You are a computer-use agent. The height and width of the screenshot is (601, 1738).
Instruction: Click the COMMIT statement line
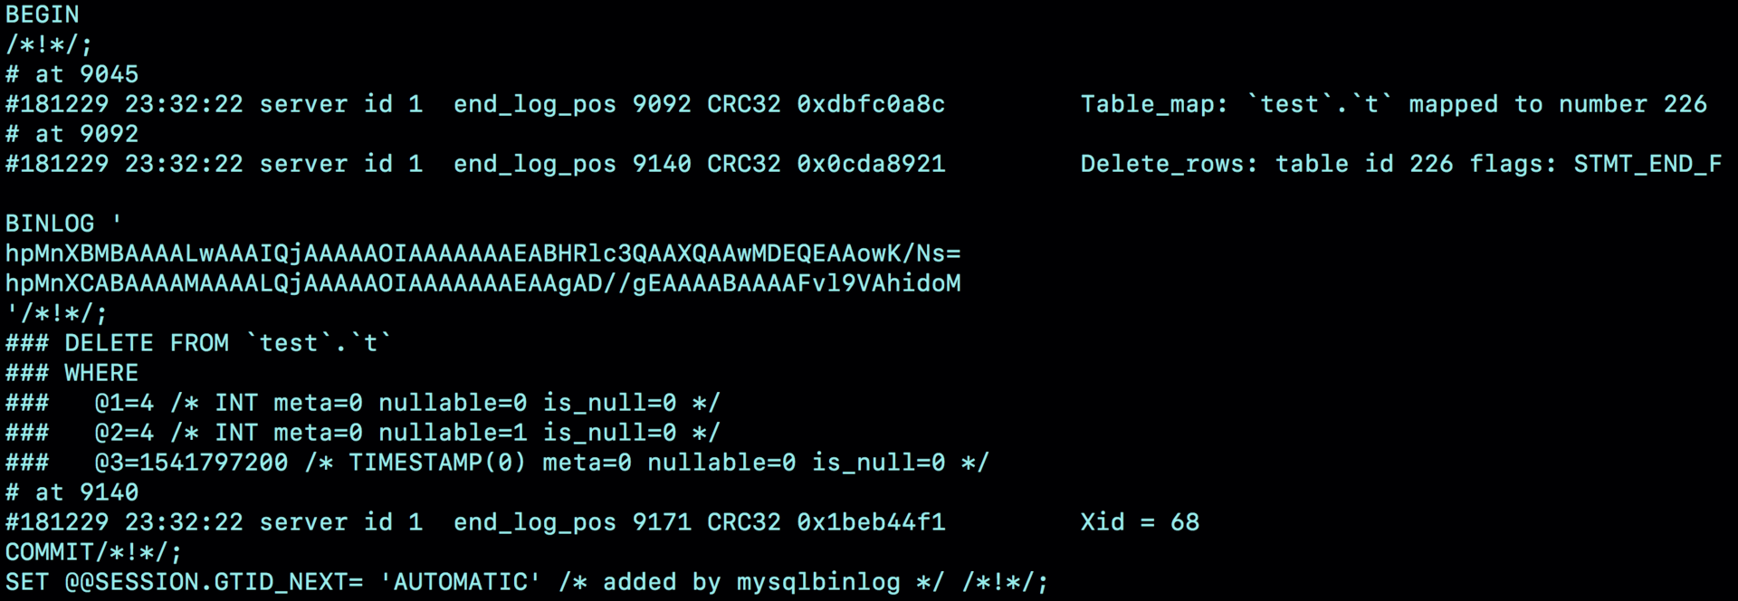93,552
